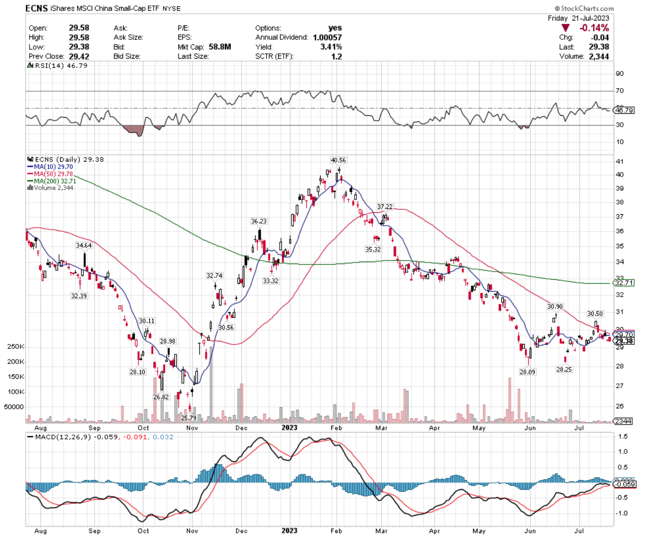Screen dimensions: 647x538
Task: Click the MACD histogram value 0.032
Action: point(163,437)
